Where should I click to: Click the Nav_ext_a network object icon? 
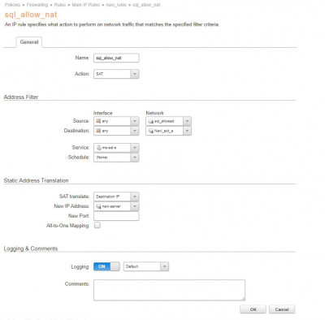tap(151, 131)
